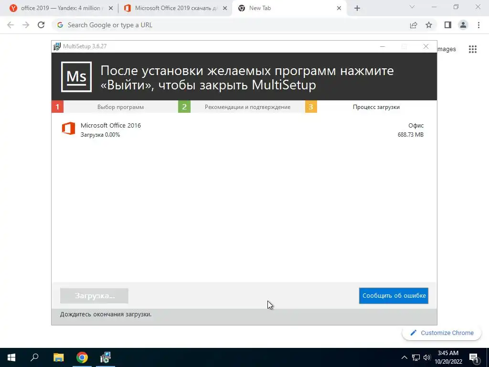Screen dimensions: 489x367
Task: Open the Выбор программ step tab
Action: [120, 107]
